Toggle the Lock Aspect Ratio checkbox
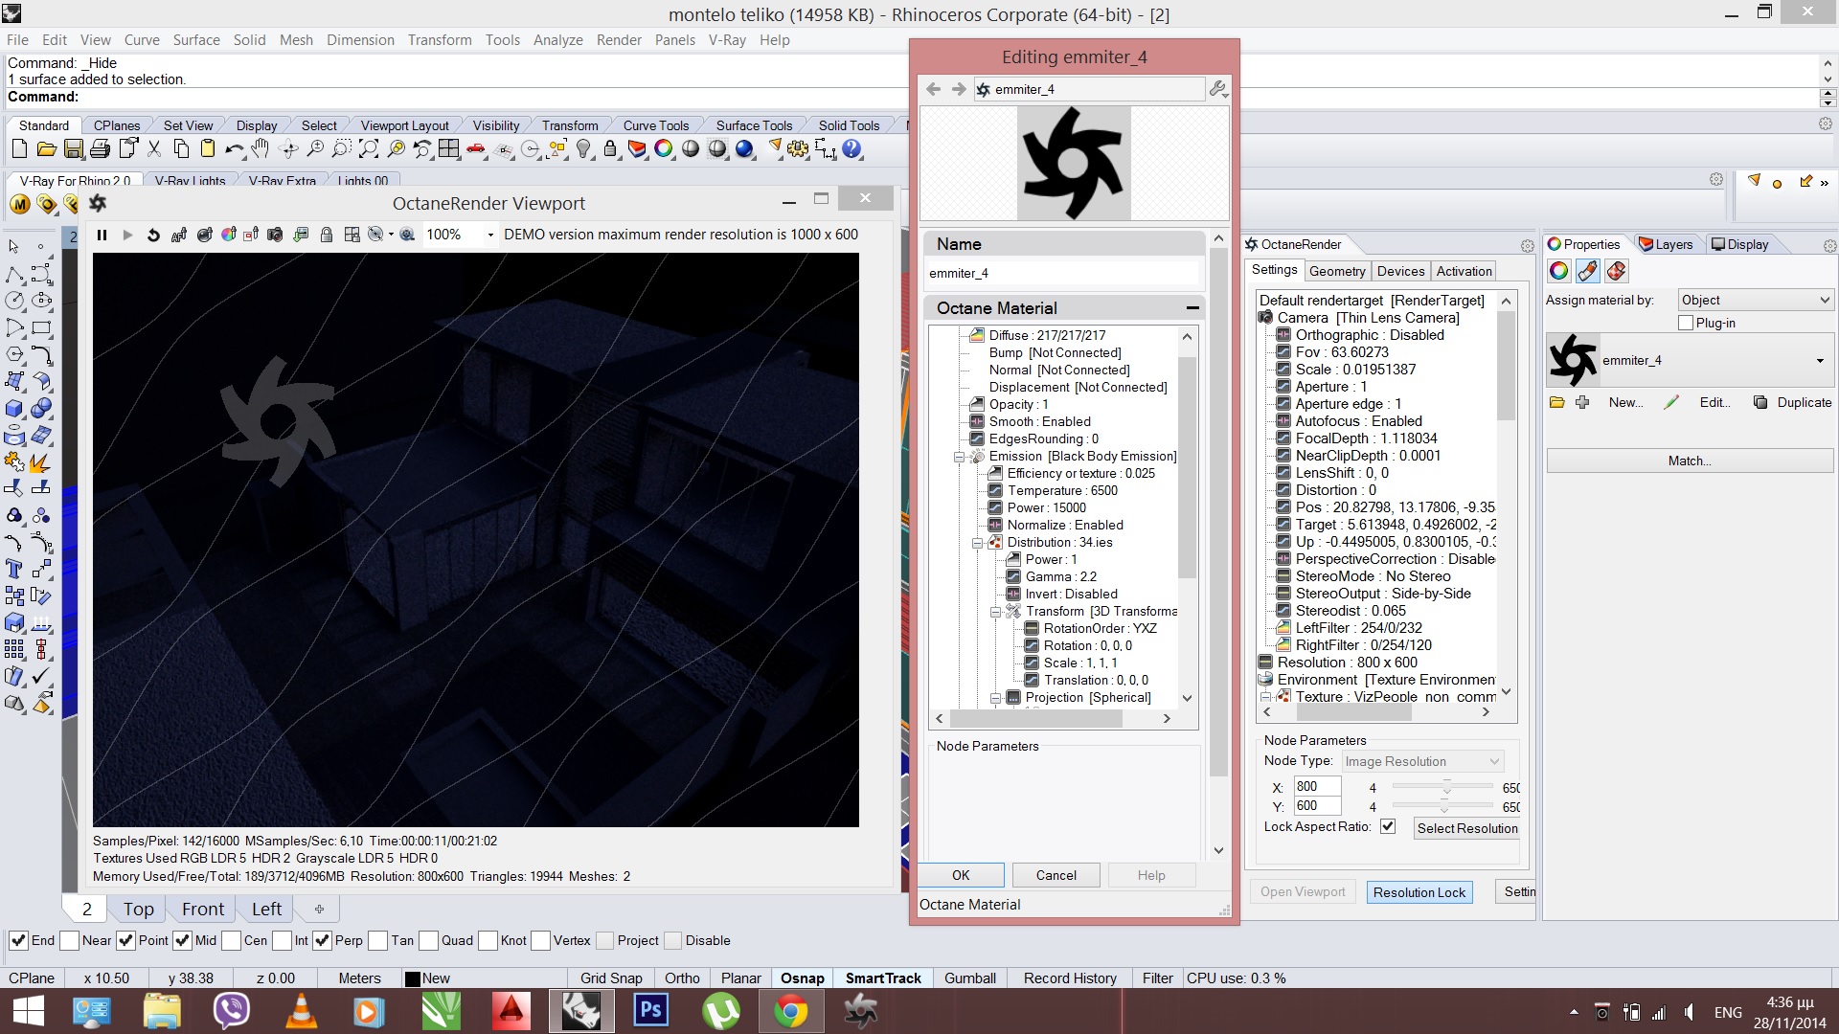Image resolution: width=1839 pixels, height=1034 pixels. 1388,826
